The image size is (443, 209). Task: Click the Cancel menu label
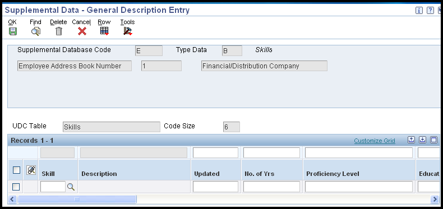(x=81, y=22)
